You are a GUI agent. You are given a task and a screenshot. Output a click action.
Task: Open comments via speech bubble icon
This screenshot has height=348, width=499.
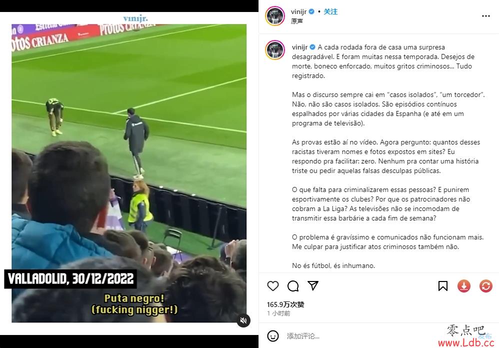[293, 286]
